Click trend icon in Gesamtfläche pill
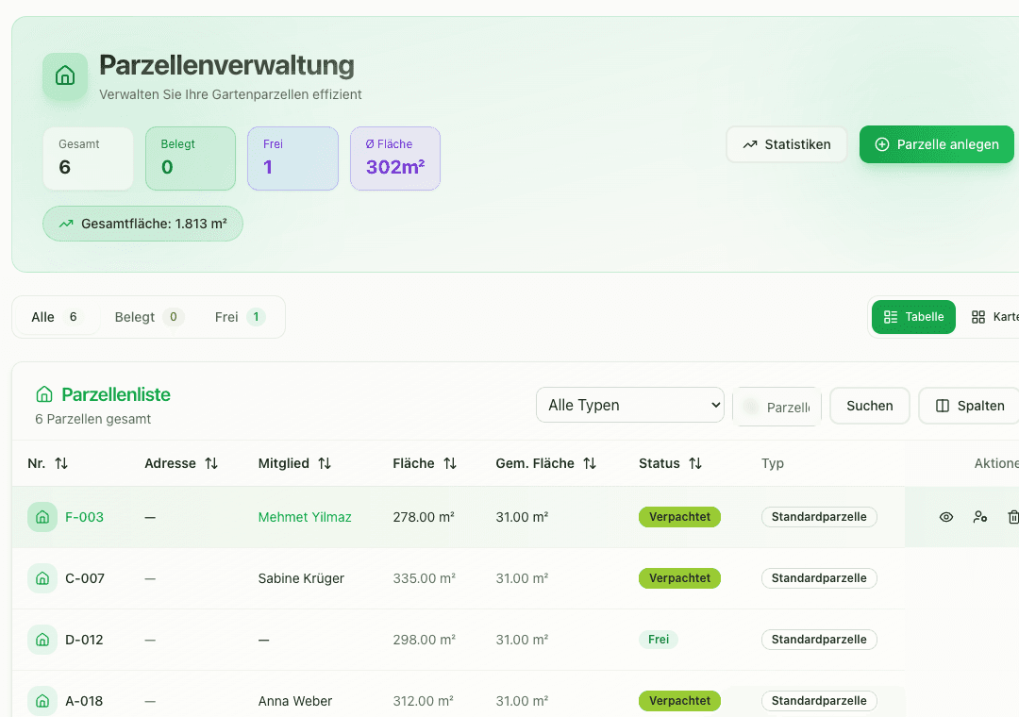The image size is (1019, 717). click(66, 224)
